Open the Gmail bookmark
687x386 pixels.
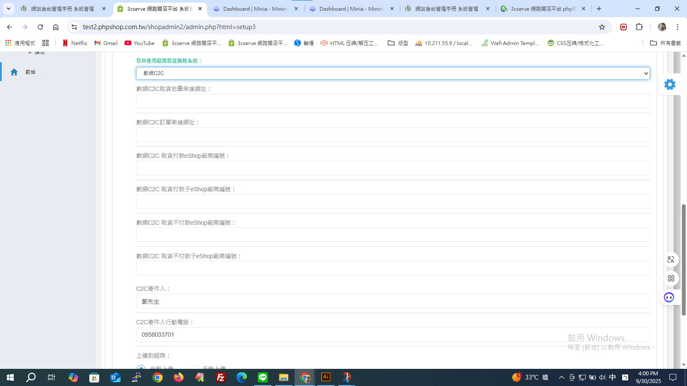coord(106,43)
